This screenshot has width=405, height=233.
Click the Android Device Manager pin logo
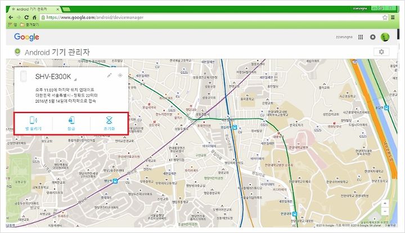pyautogui.click(x=17, y=52)
